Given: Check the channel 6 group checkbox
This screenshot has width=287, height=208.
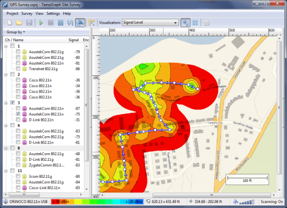Looking at the screenshot, I should [12, 126].
